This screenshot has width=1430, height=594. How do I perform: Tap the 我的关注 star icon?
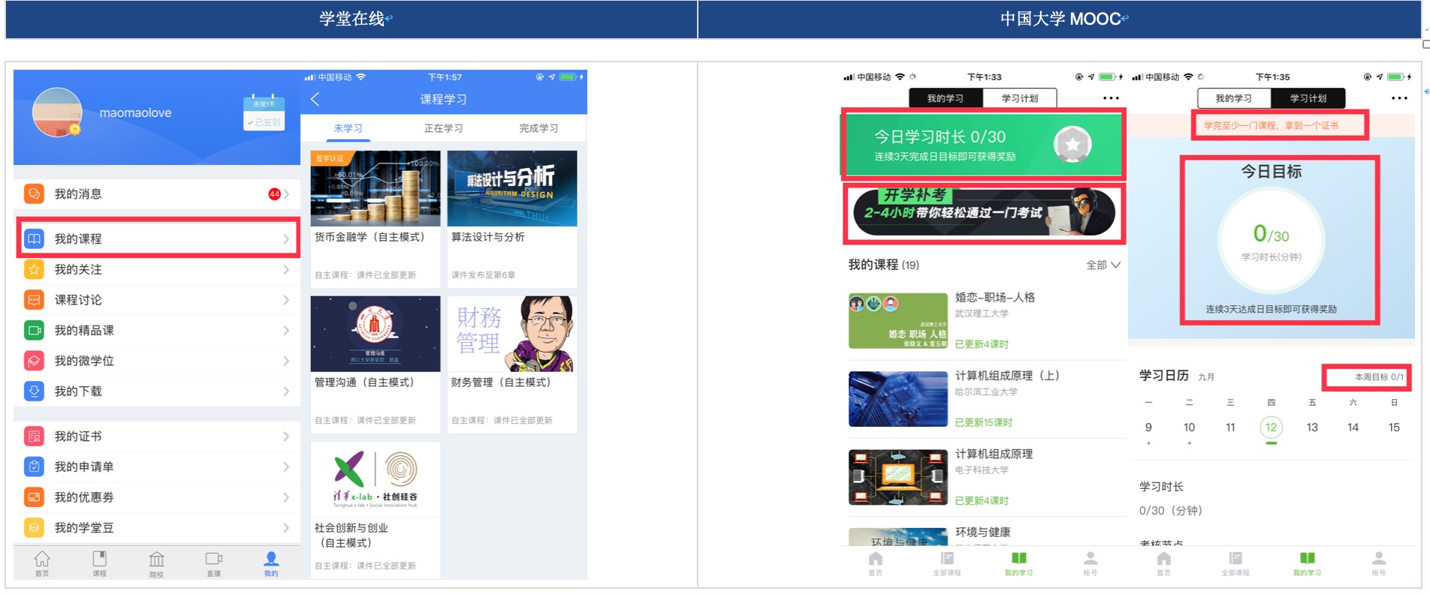click(34, 269)
